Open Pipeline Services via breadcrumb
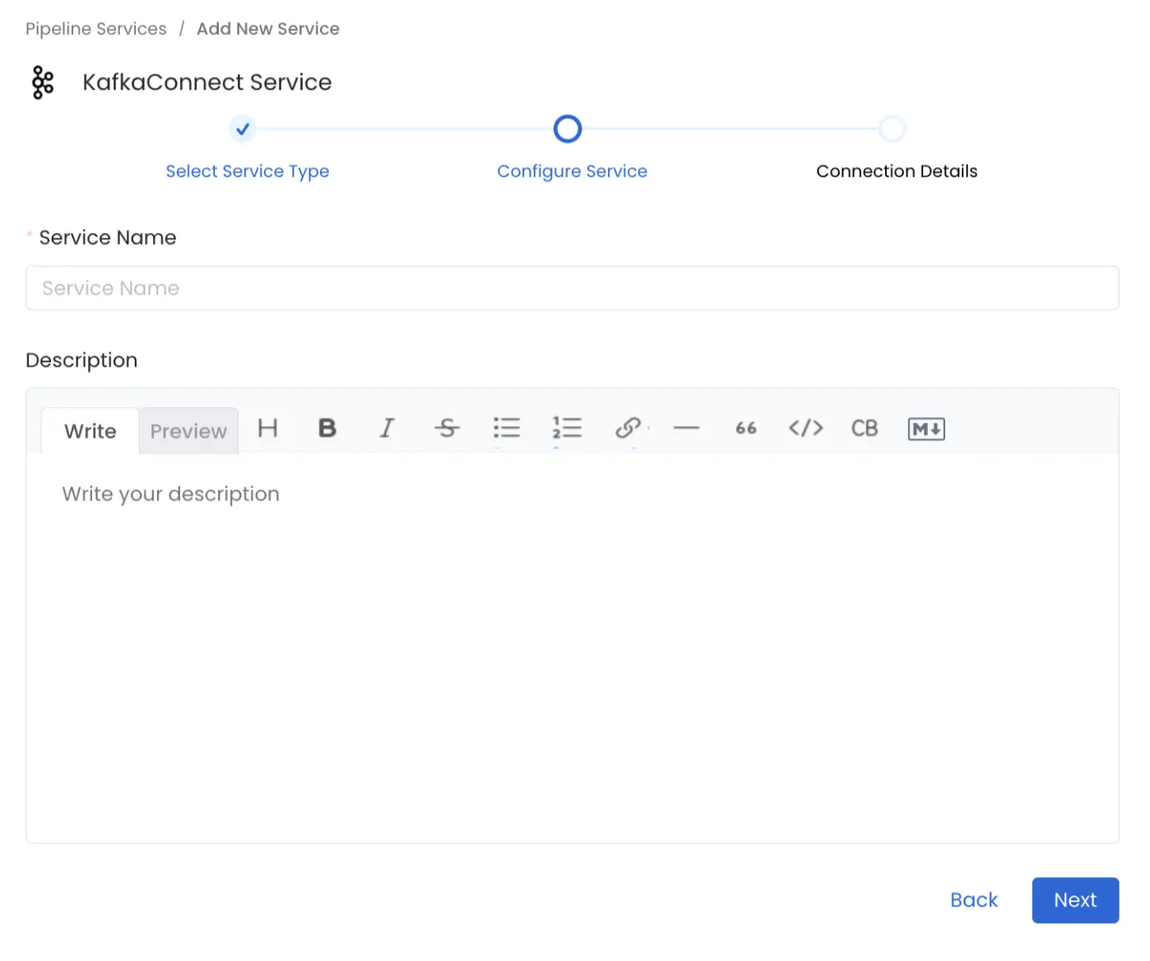Image resolution: width=1150 pixels, height=961 pixels. (x=95, y=28)
